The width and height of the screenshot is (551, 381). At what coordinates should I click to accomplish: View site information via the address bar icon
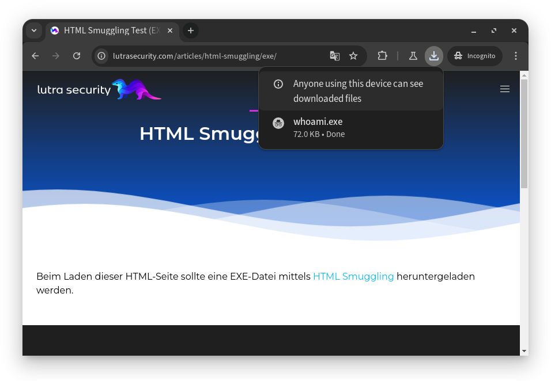100,56
